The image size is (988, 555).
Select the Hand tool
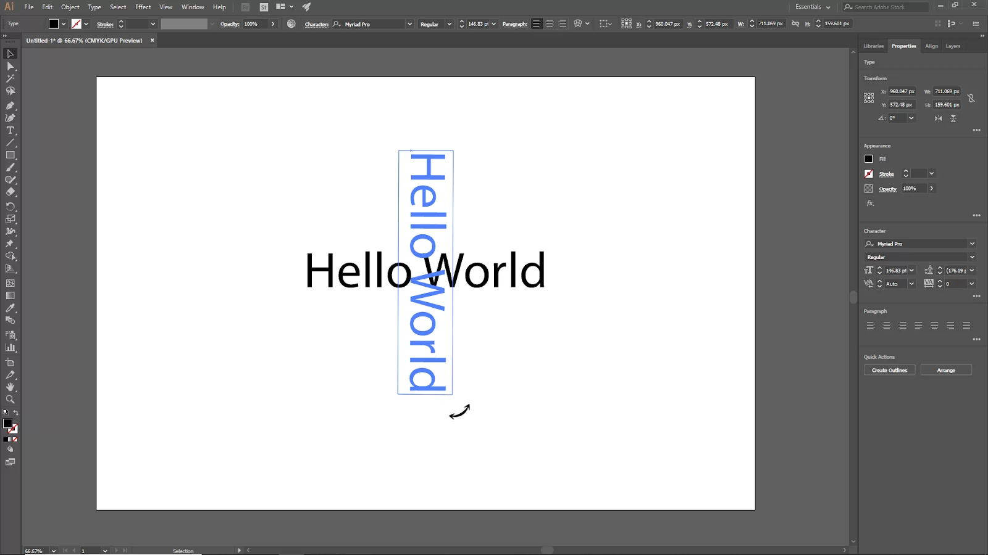point(10,387)
